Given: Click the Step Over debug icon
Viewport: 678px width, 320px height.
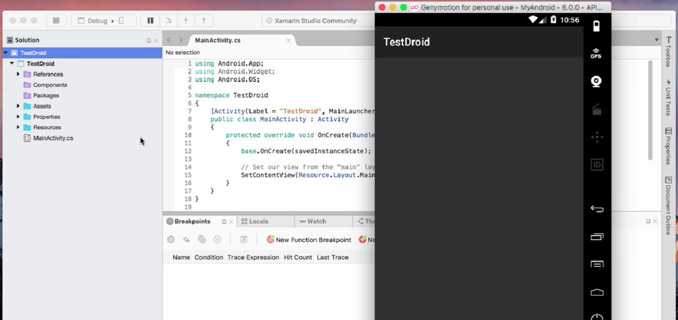Looking at the screenshot, I should [x=168, y=20].
